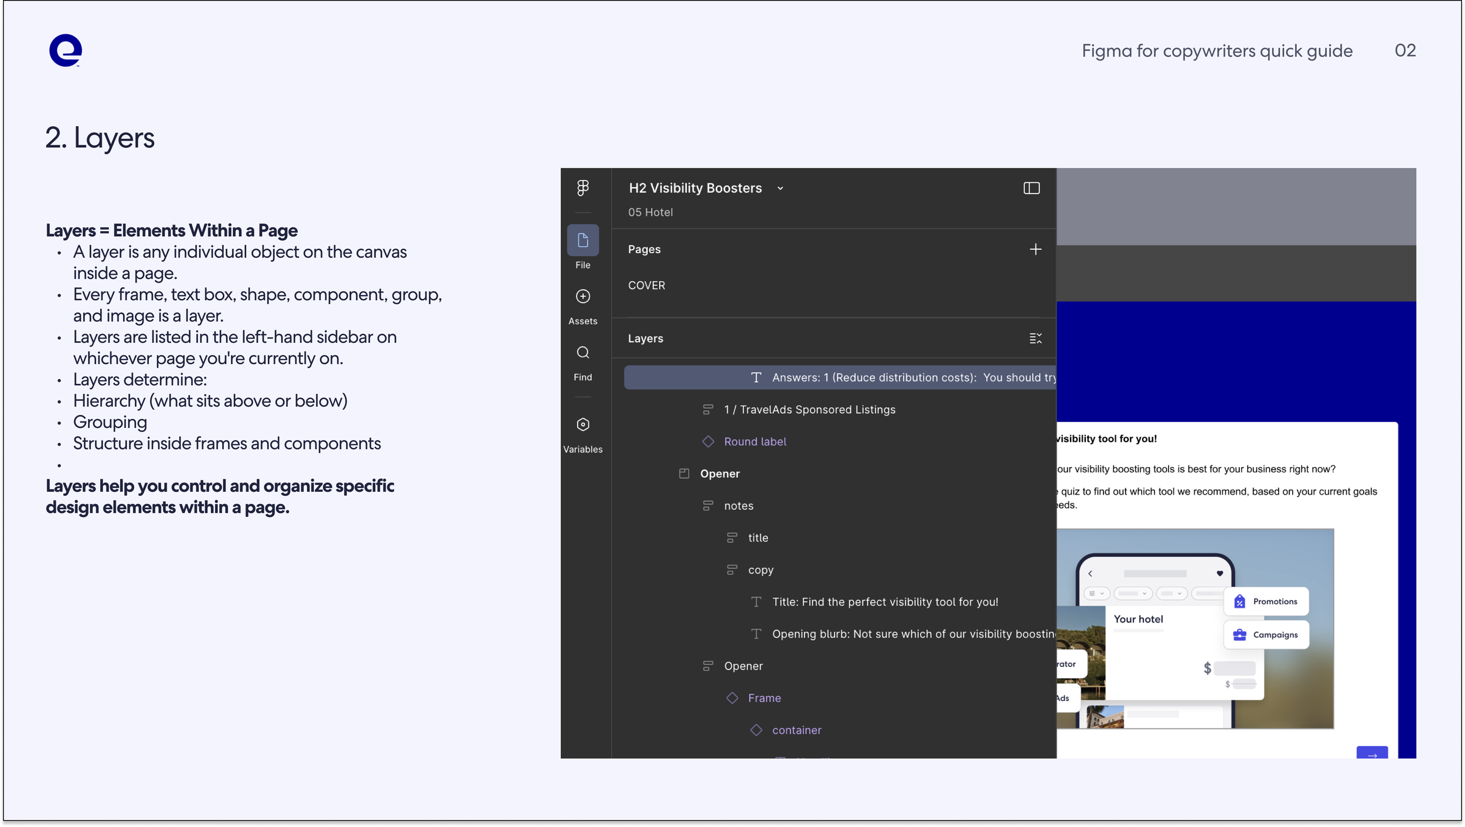The width and height of the screenshot is (1465, 827).
Task: Click the text layer icon next to Answers layer
Action: [755, 377]
